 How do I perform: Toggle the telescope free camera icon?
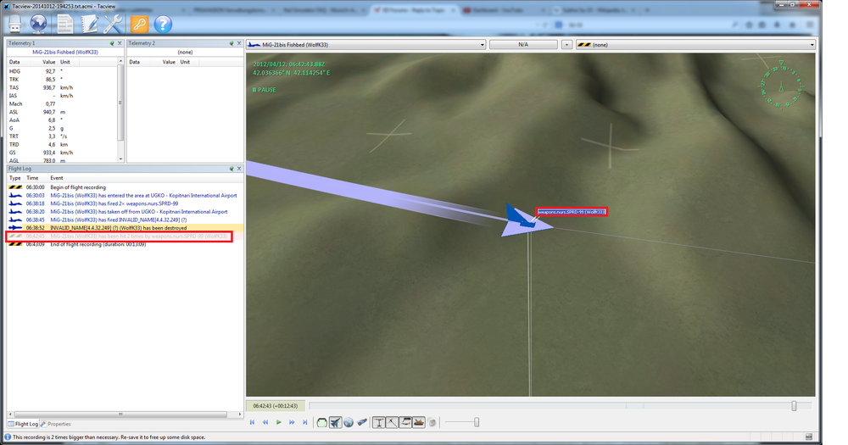tap(362, 422)
